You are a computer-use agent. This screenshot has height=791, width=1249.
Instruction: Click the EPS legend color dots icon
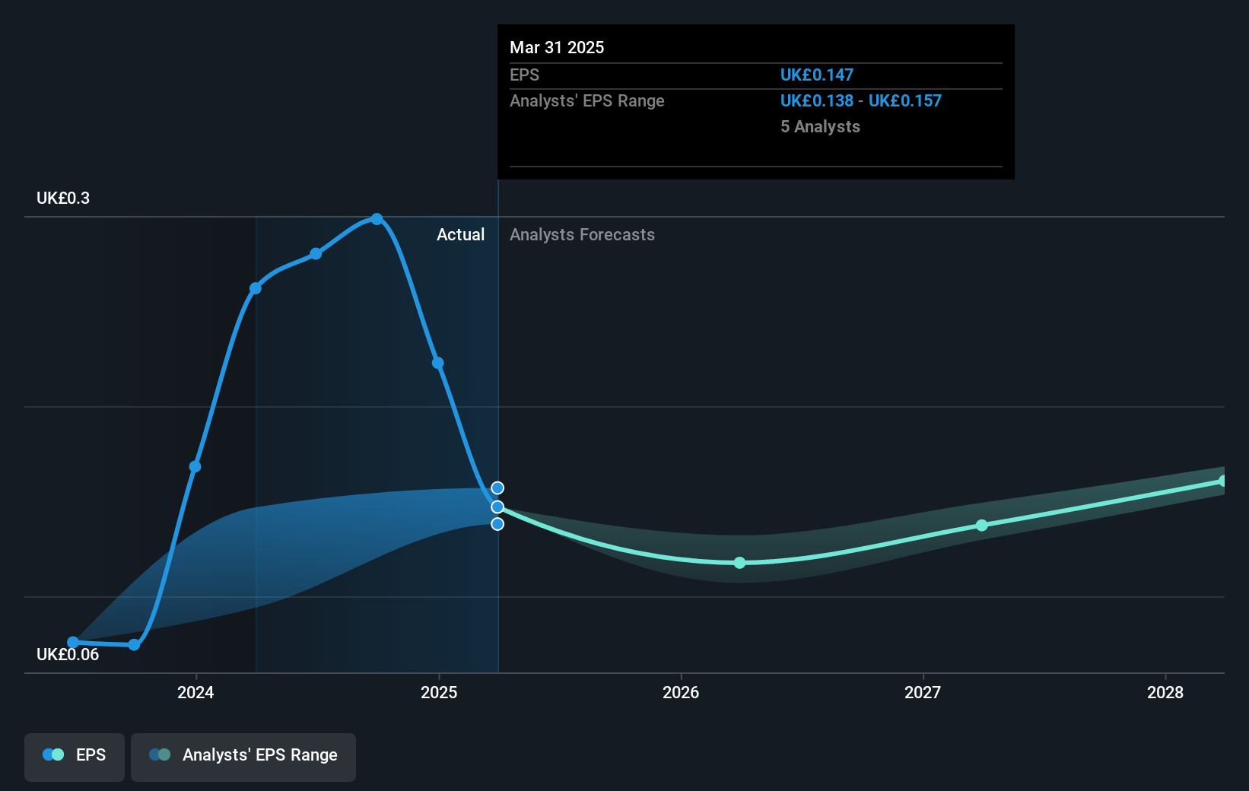53,754
